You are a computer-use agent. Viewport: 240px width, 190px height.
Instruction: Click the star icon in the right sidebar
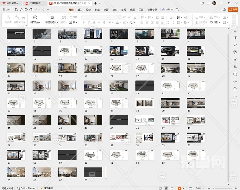pyautogui.click(x=235, y=45)
